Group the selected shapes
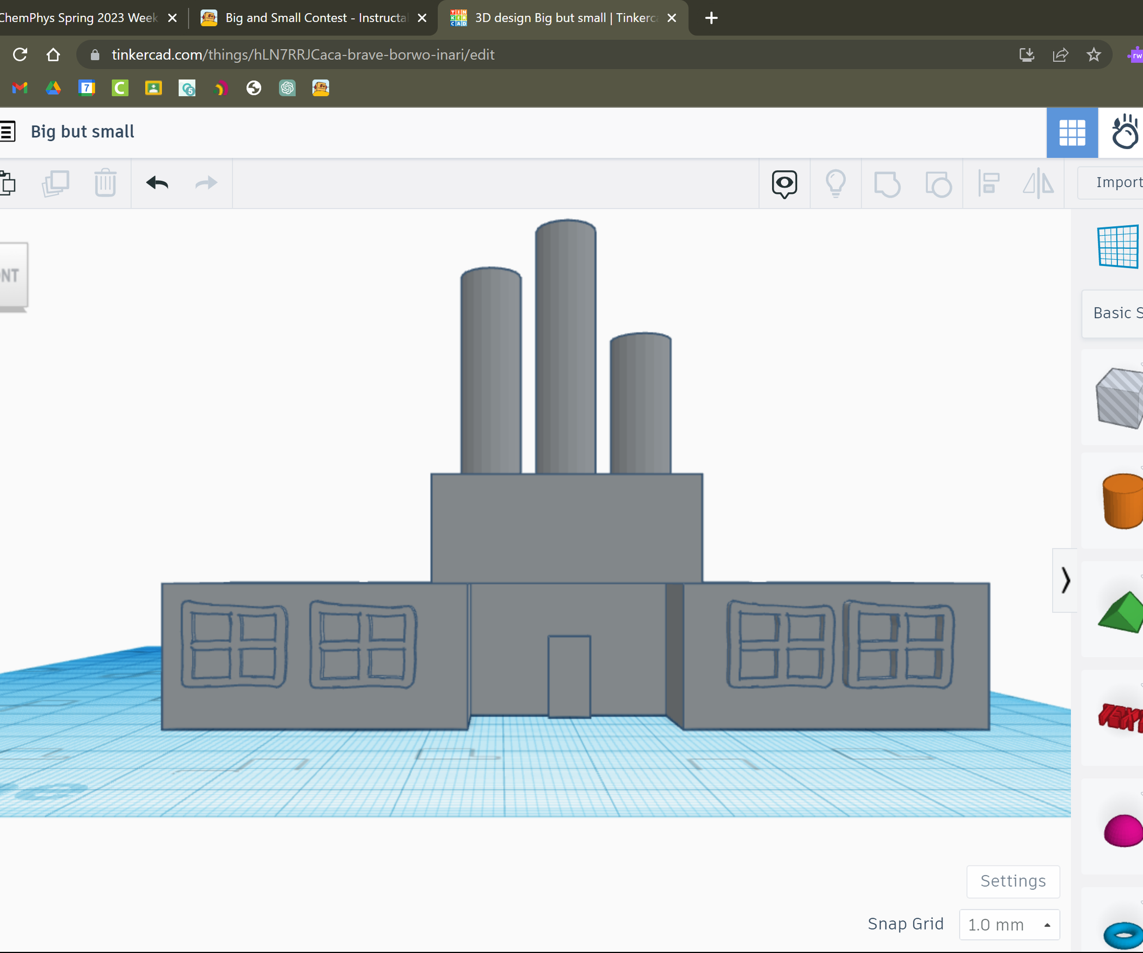1143x953 pixels. pos(887,183)
